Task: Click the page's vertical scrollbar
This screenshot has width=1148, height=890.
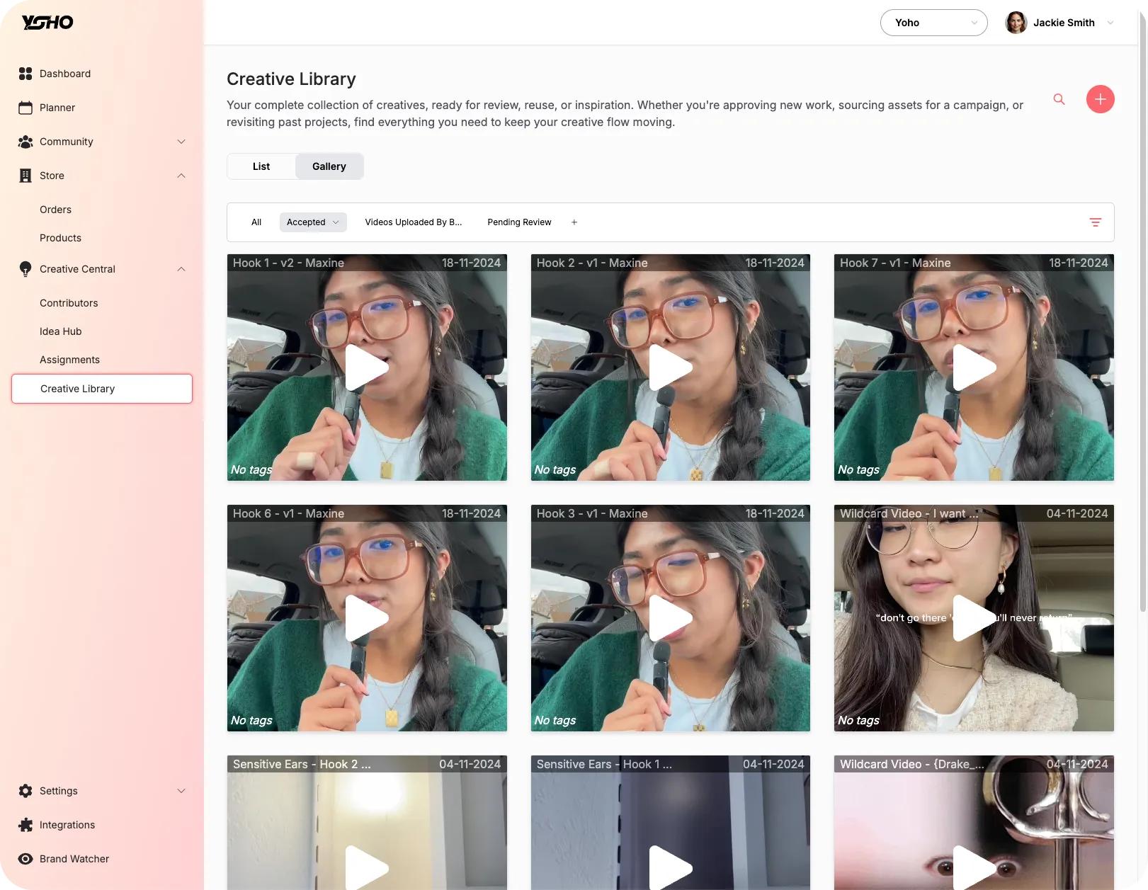Action: click(x=1142, y=312)
